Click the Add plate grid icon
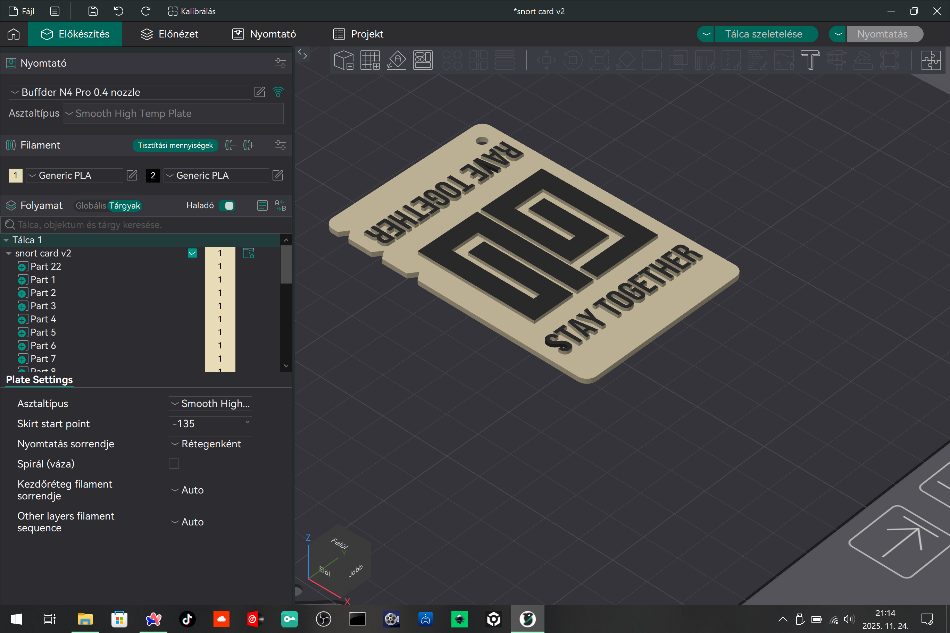 370,60
